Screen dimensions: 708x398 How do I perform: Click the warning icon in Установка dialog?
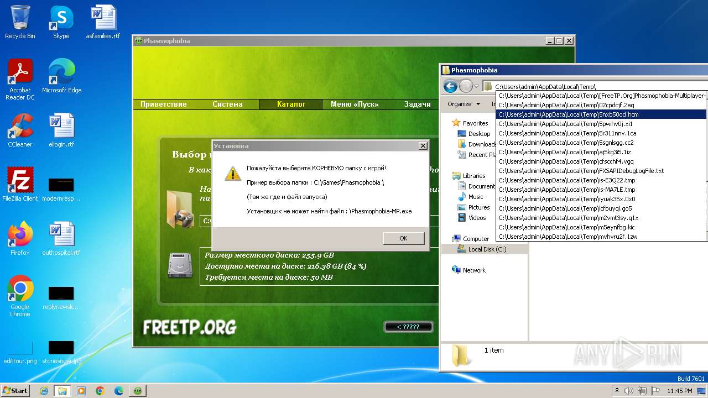coord(232,173)
